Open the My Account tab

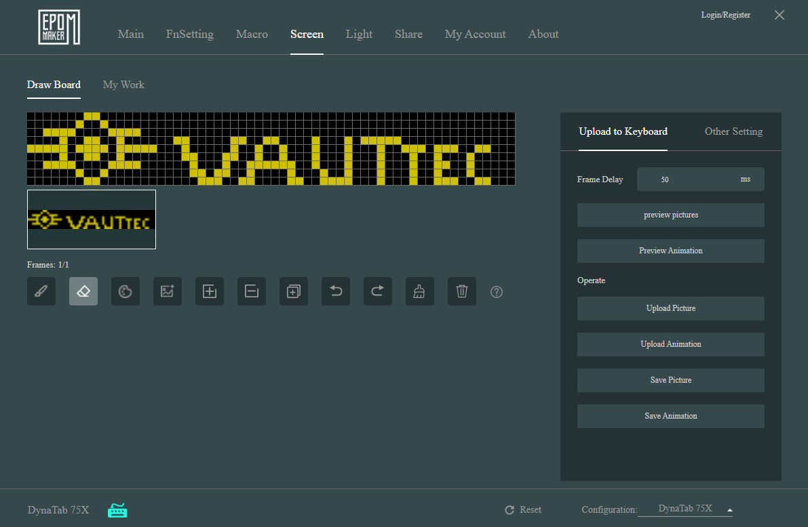point(475,34)
